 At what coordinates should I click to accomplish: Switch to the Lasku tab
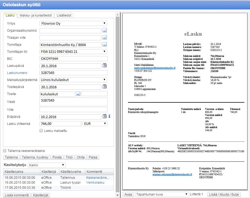(10, 15)
